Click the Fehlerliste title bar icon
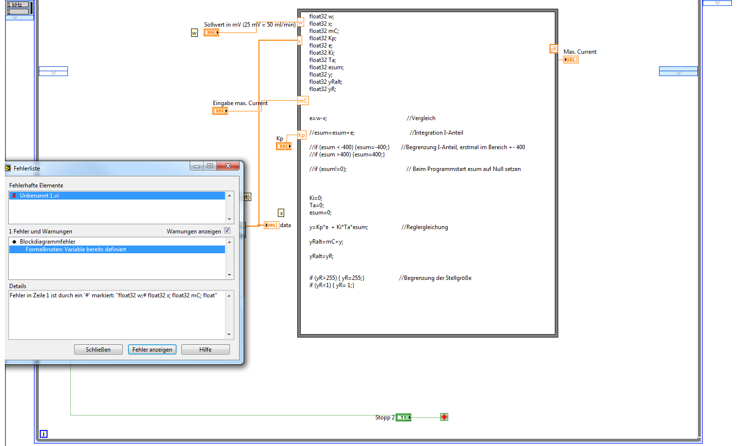This screenshot has width=743, height=446. pyautogui.click(x=8, y=168)
